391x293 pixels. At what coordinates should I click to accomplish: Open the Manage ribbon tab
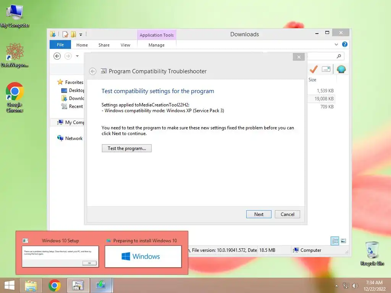(x=156, y=45)
